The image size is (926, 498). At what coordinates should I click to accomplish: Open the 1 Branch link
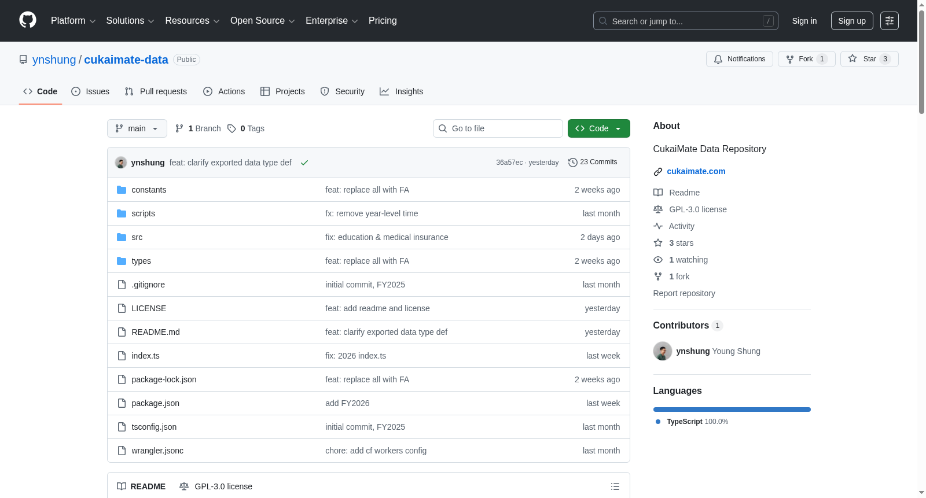198,128
